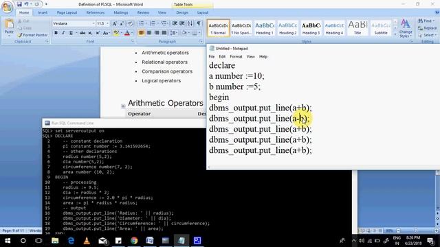440x247 pixels.
Task: Decrease paragraph indent
Action: tap(175, 23)
